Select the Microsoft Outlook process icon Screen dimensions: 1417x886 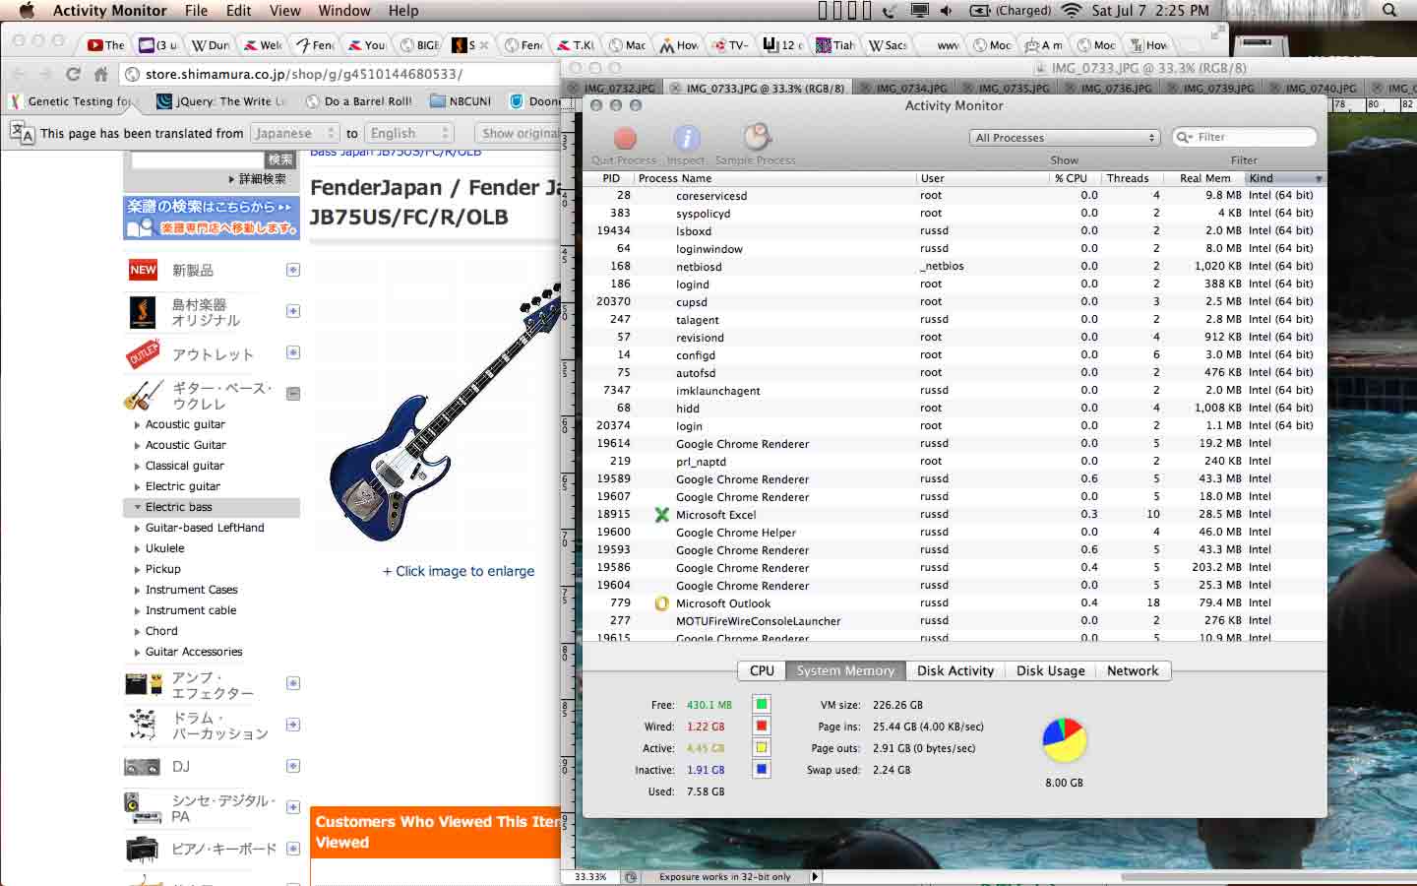[x=662, y=602]
